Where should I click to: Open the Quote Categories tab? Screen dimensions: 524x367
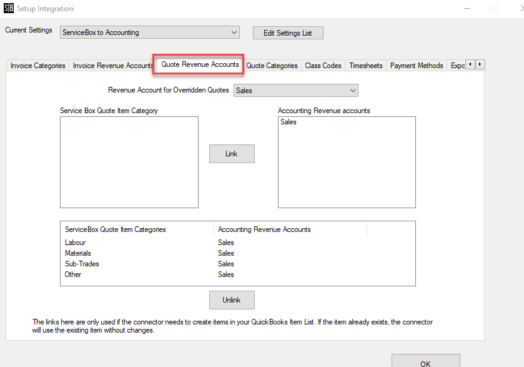coord(272,66)
